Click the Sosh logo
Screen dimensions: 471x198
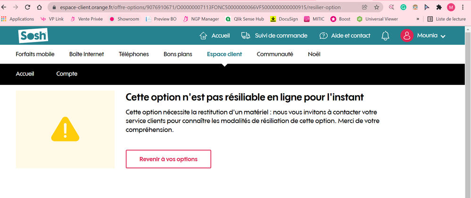click(33, 36)
